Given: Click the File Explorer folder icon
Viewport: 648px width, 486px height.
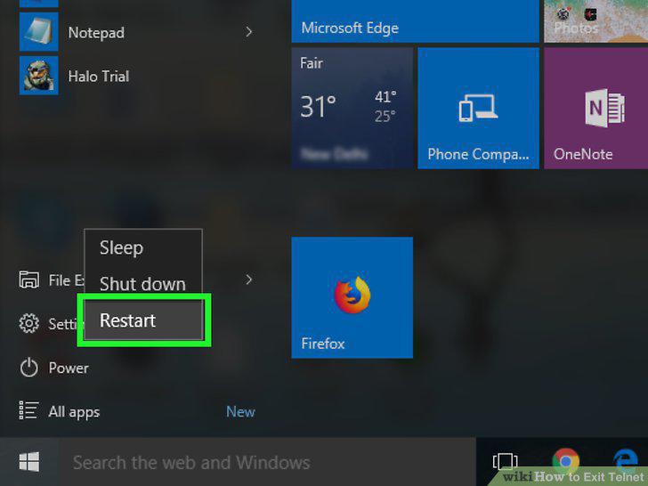Looking at the screenshot, I should 28,279.
